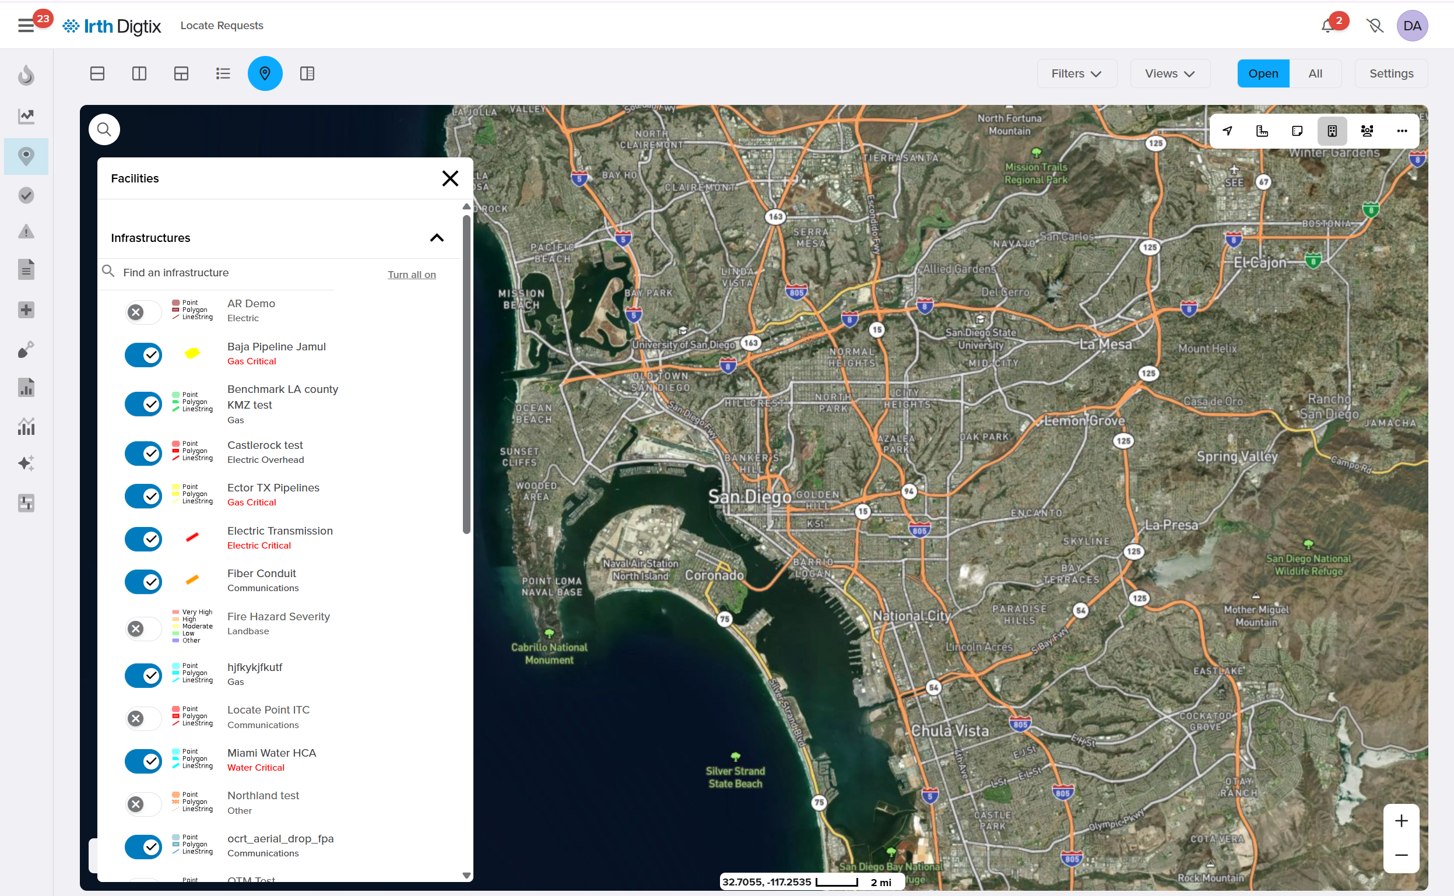
Task: Open the Filters dropdown
Action: [1076, 73]
